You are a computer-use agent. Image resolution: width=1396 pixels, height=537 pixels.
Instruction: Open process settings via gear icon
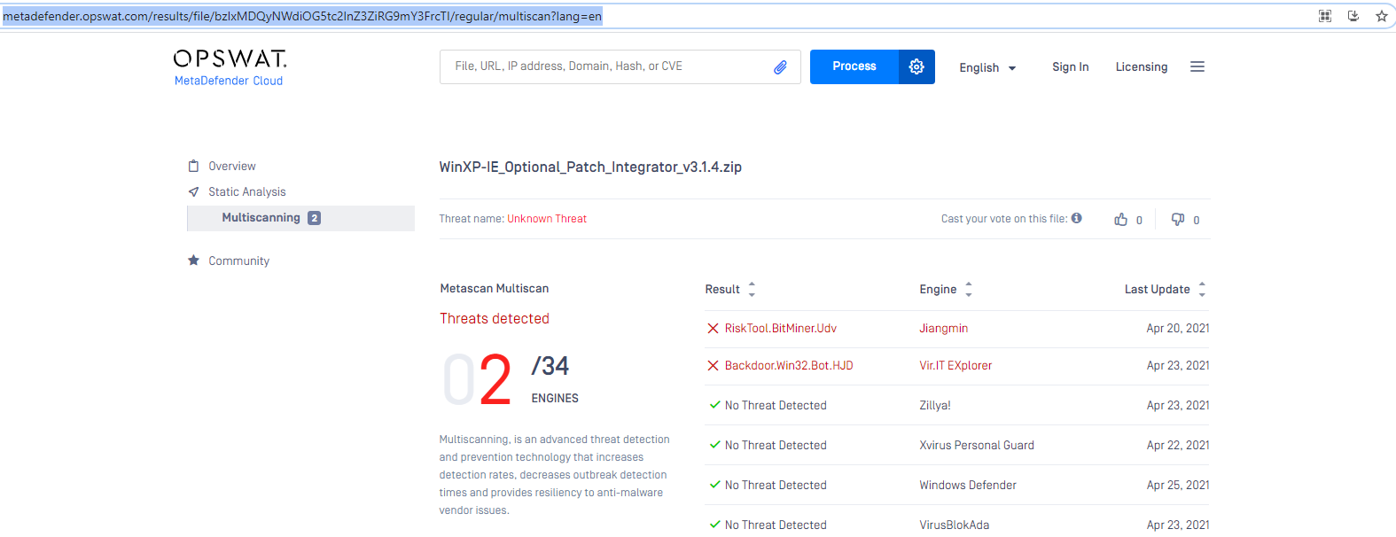[x=916, y=66]
